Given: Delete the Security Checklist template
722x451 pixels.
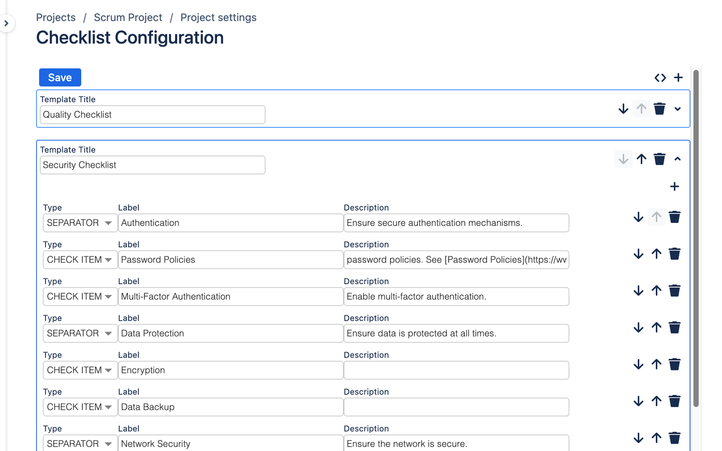Looking at the screenshot, I should pos(659,159).
